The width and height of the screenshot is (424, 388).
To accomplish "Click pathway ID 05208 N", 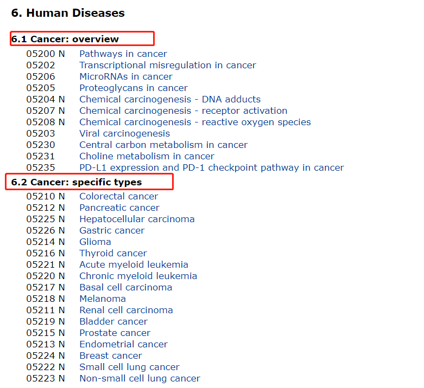I will coord(46,122).
